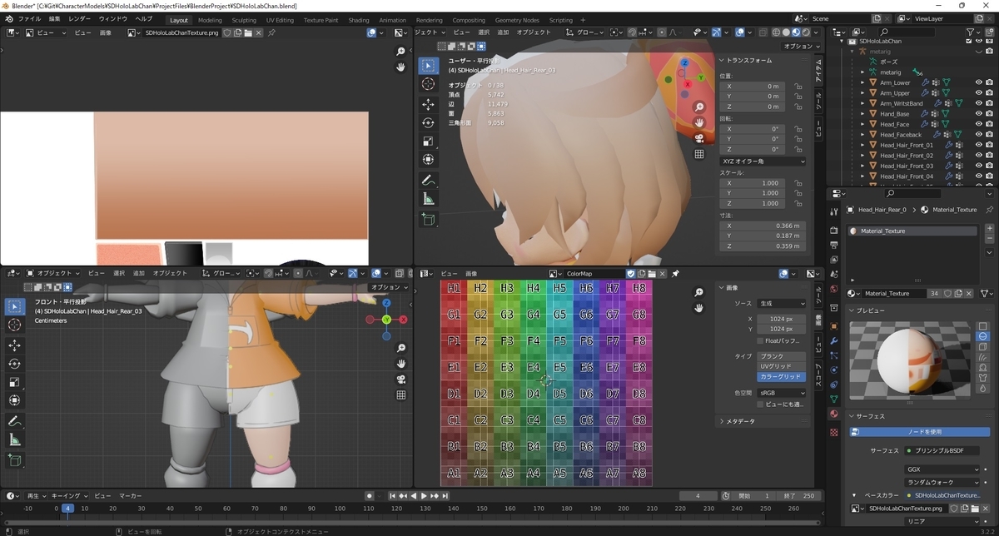The width and height of the screenshot is (999, 536).
Task: Pin the ColorMap image with pin icon
Action: (x=675, y=273)
